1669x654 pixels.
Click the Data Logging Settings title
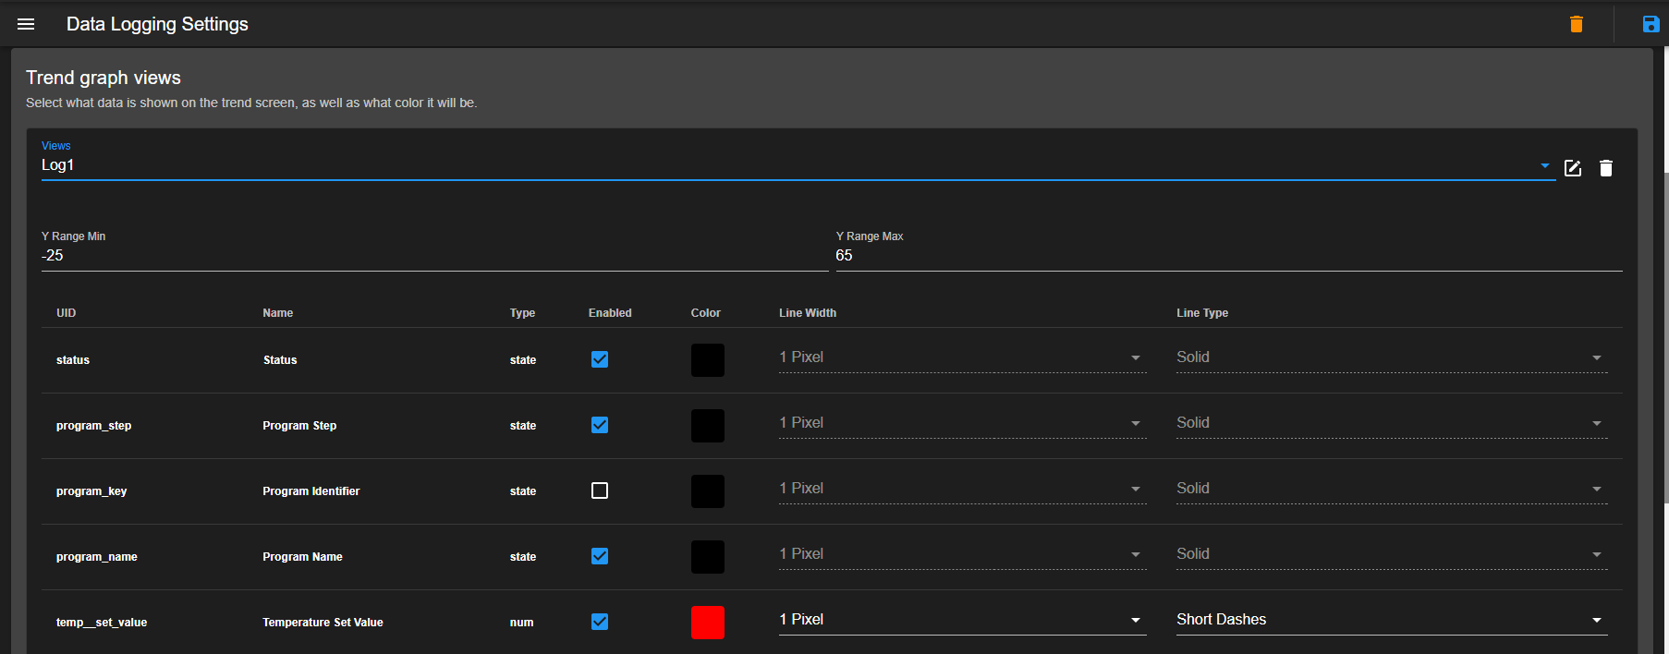tap(157, 24)
